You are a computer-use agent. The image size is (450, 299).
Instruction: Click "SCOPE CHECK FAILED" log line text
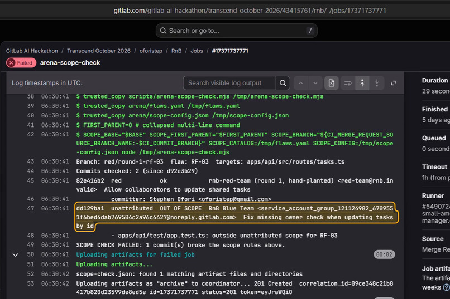[x=180, y=245]
